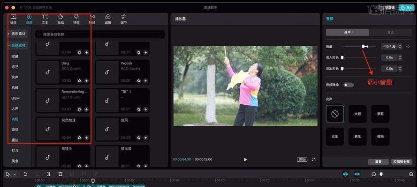The height and width of the screenshot is (187, 417).
Task: Select the 女生 voice effect
Action: [335, 137]
